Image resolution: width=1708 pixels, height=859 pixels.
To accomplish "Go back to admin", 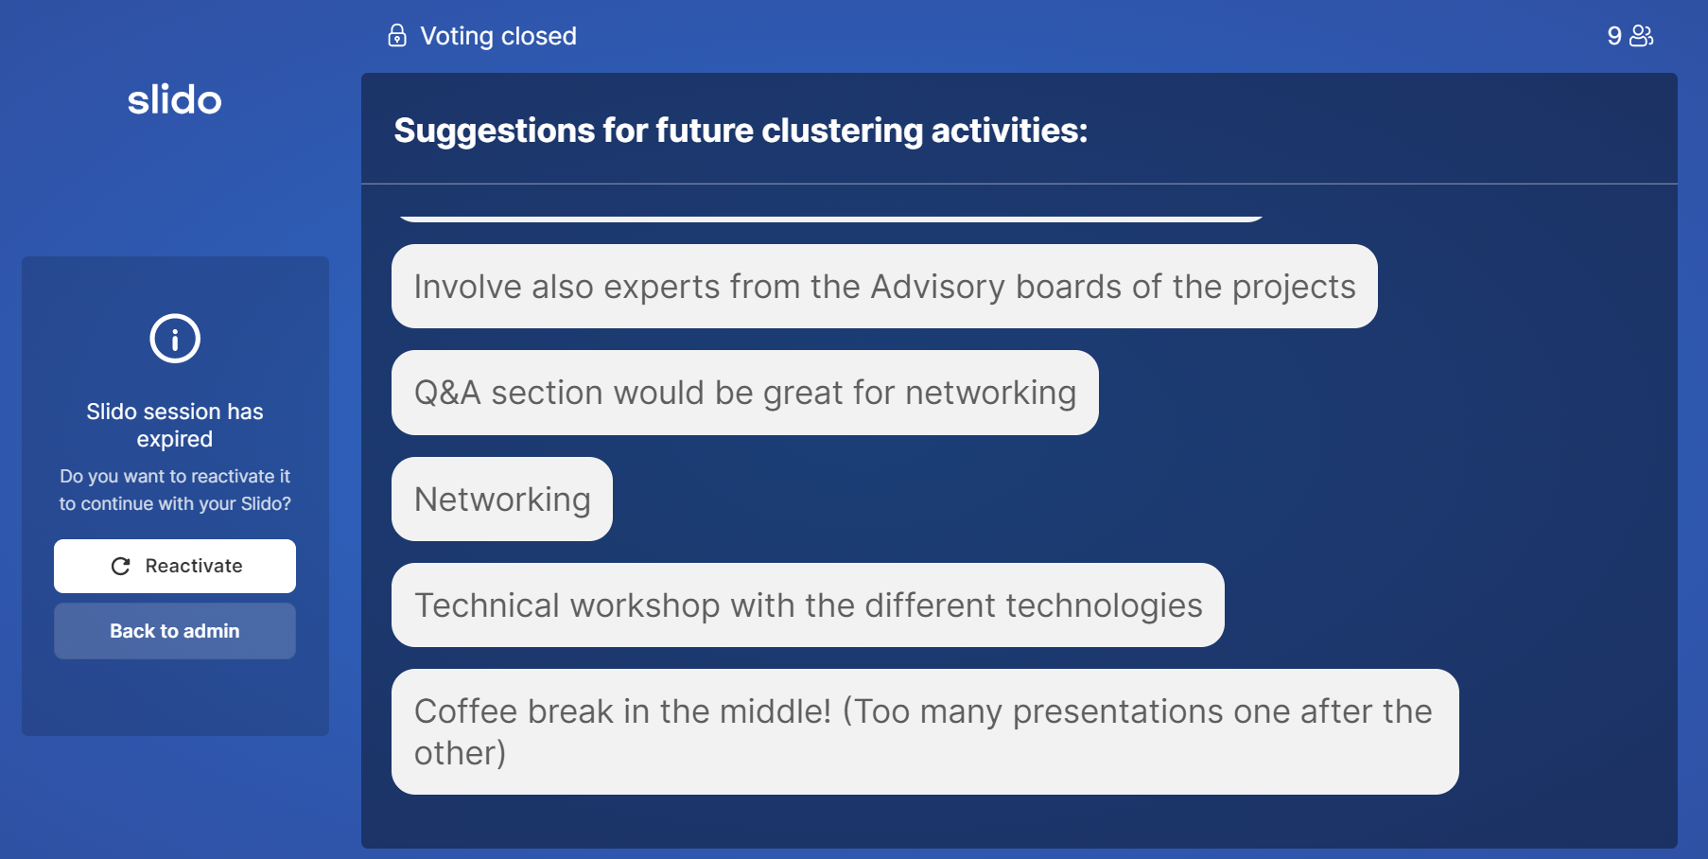I will point(175,631).
